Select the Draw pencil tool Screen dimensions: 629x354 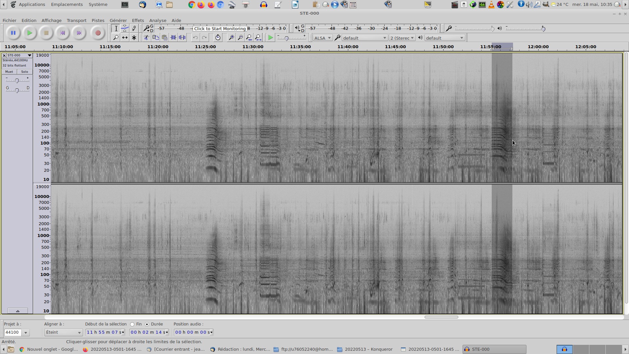tap(134, 29)
